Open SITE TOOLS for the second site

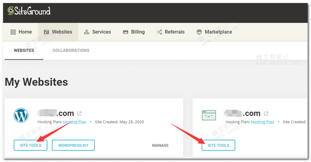[218, 145]
